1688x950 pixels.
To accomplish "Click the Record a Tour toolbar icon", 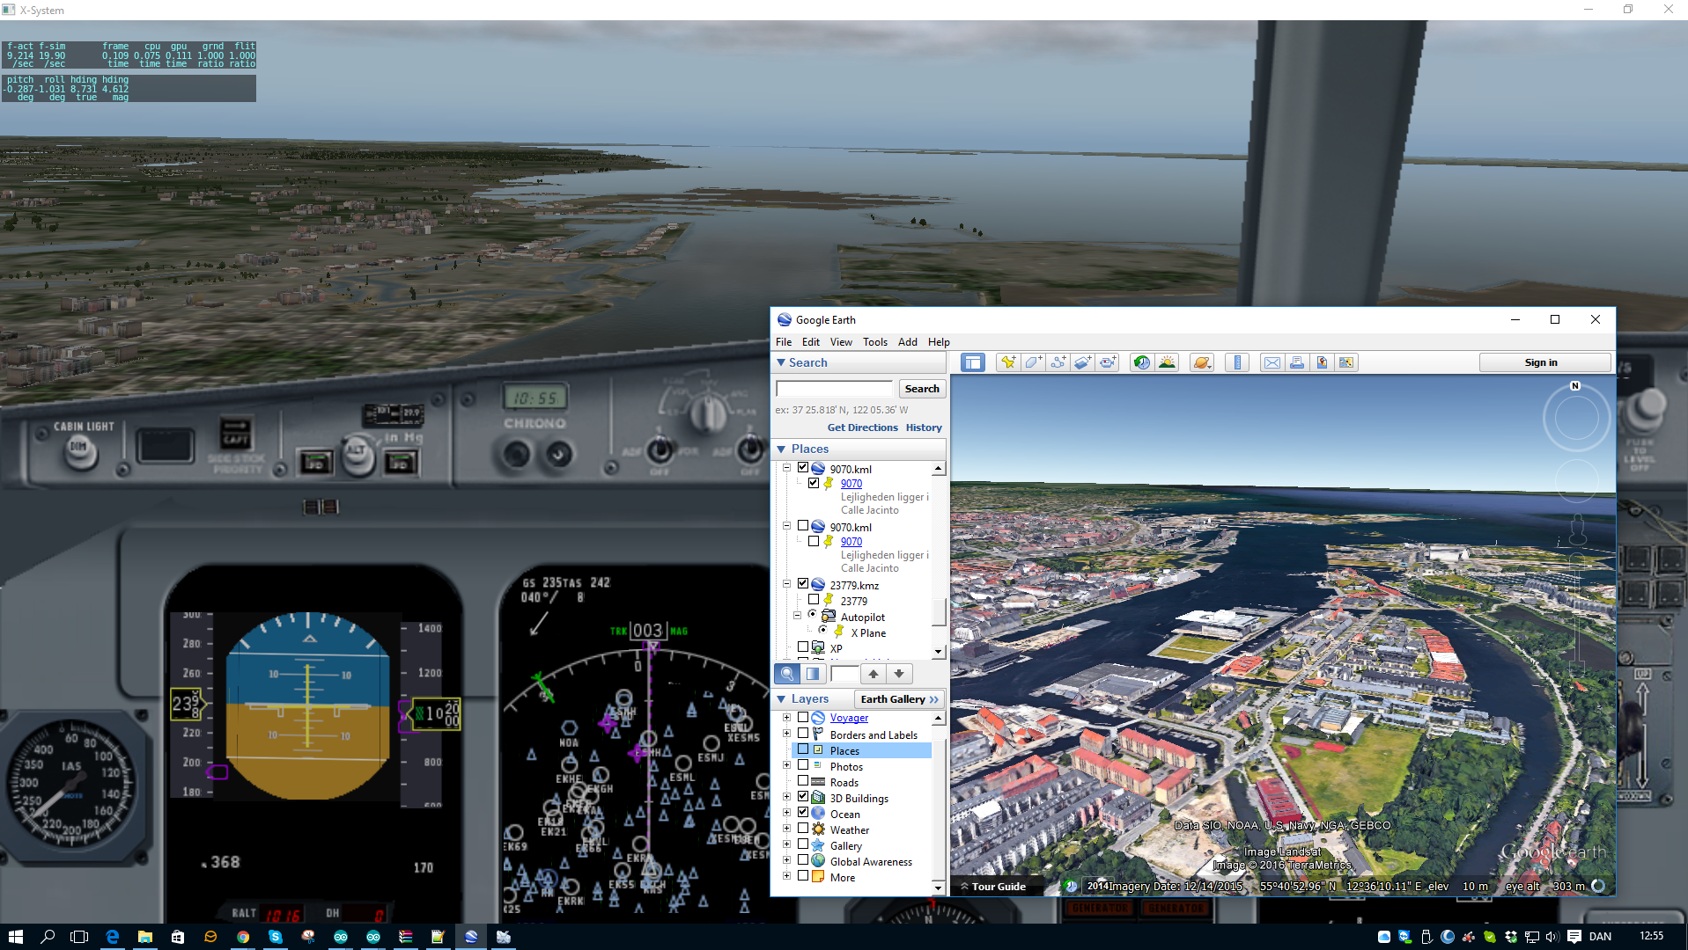I will [1107, 362].
